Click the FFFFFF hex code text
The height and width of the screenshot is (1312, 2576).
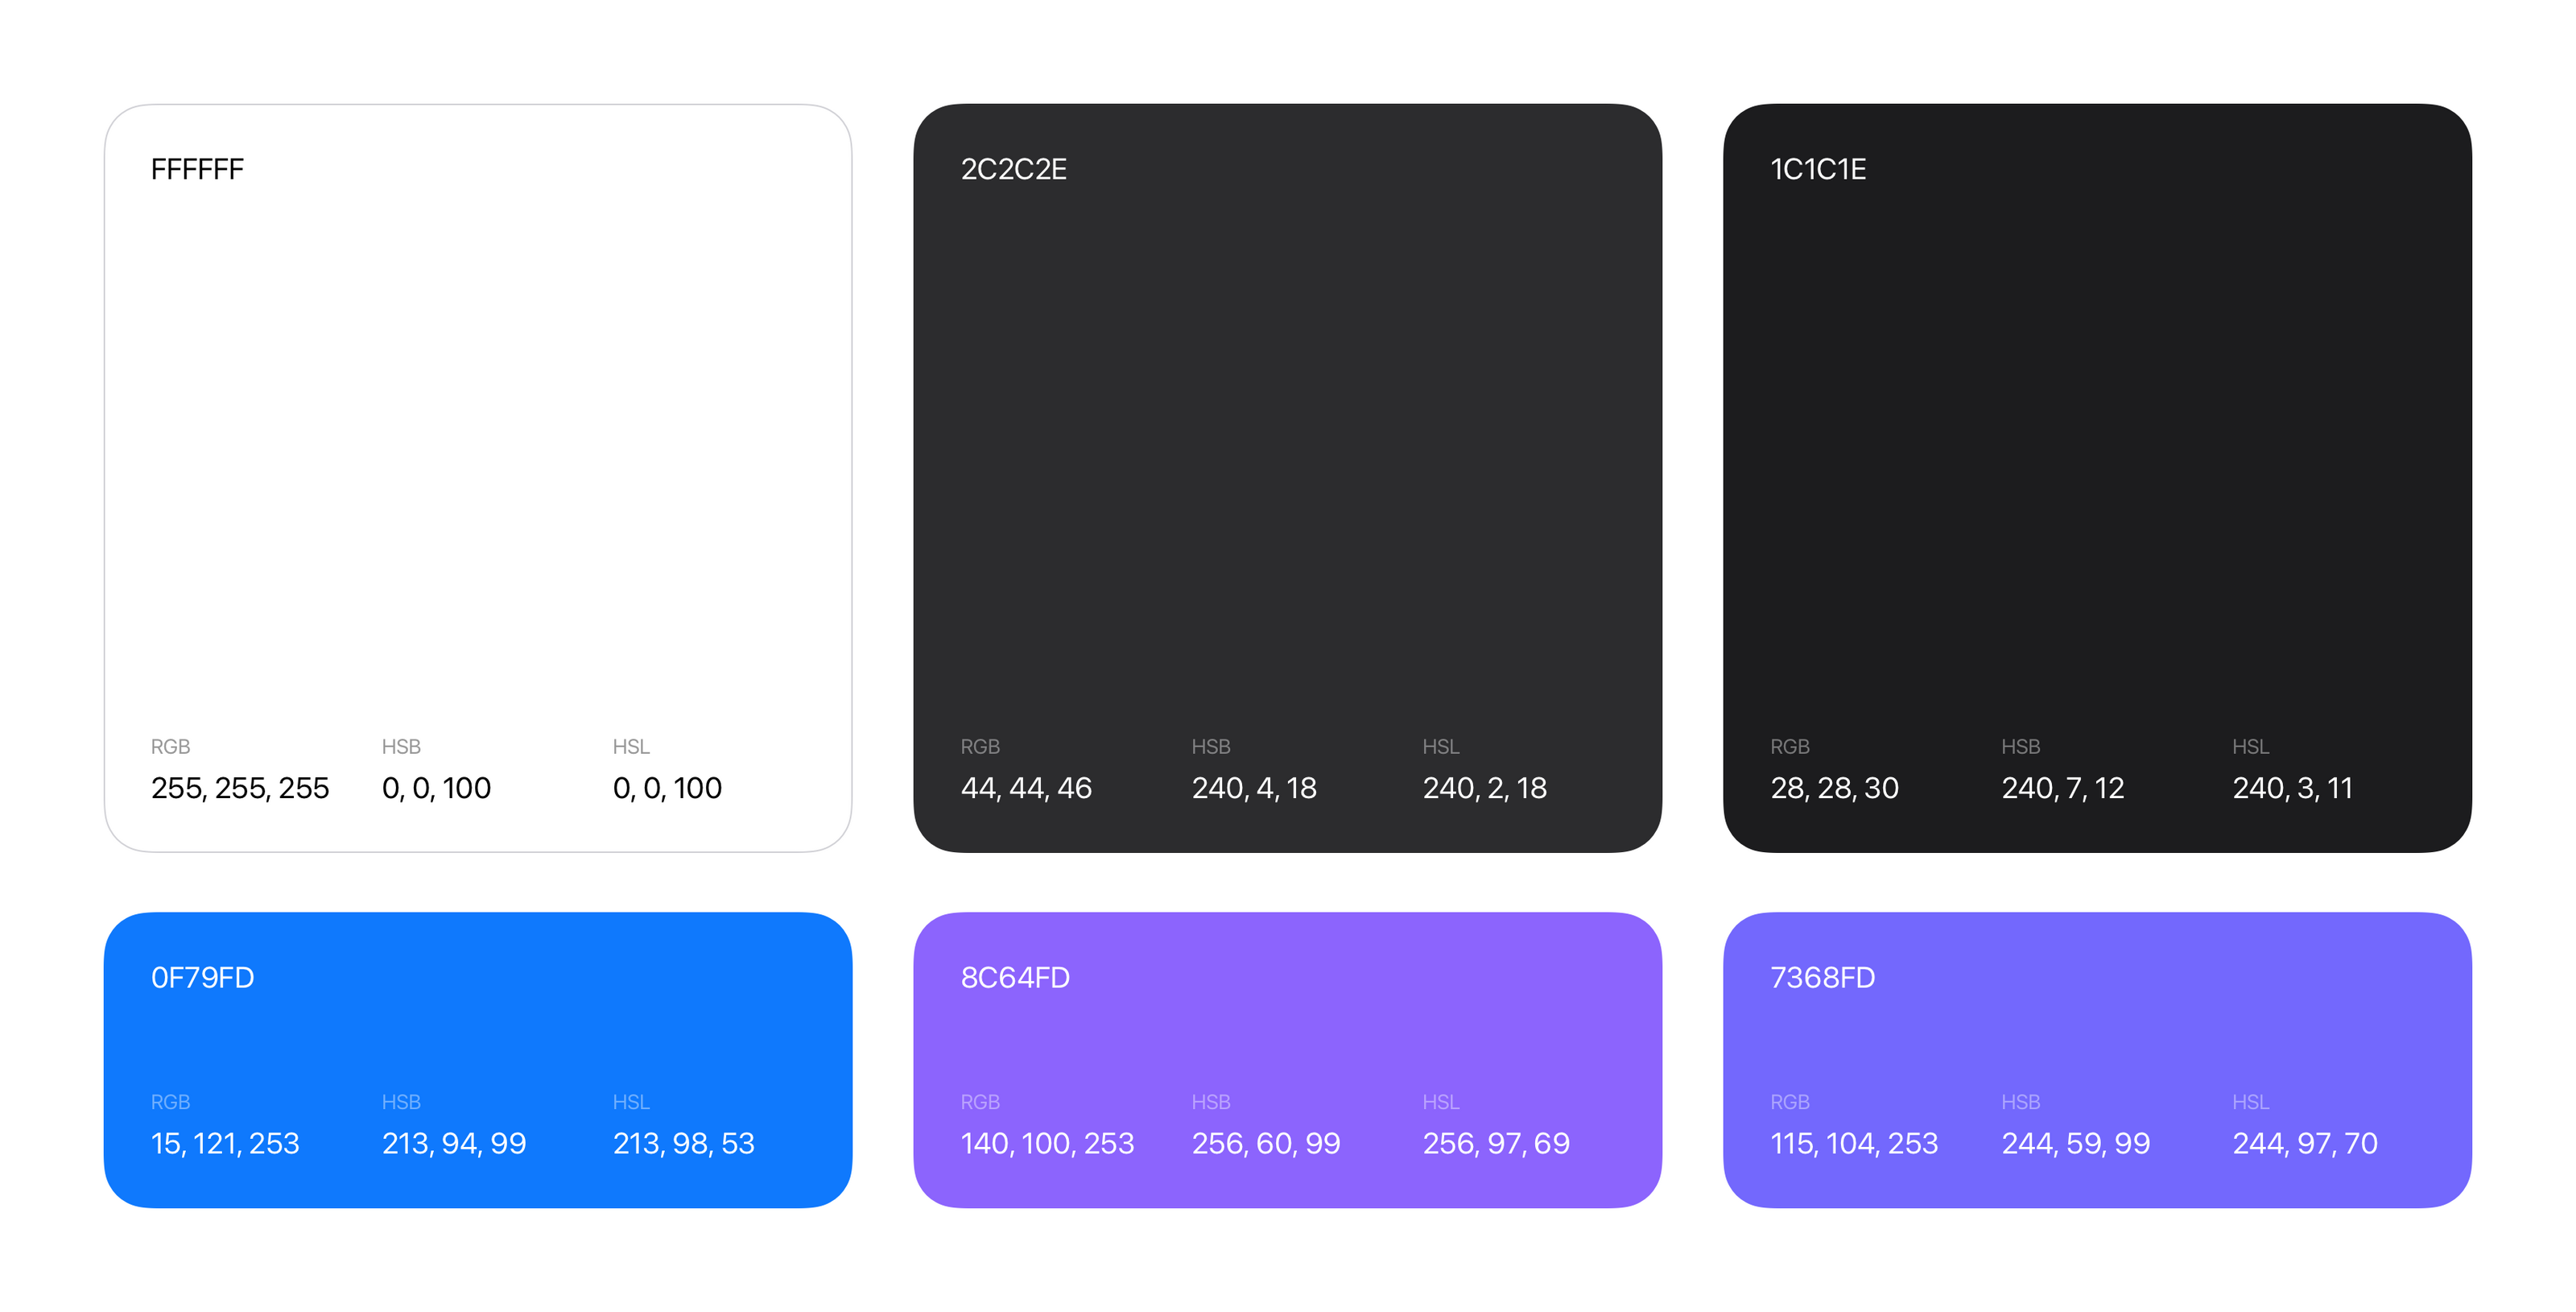[197, 169]
